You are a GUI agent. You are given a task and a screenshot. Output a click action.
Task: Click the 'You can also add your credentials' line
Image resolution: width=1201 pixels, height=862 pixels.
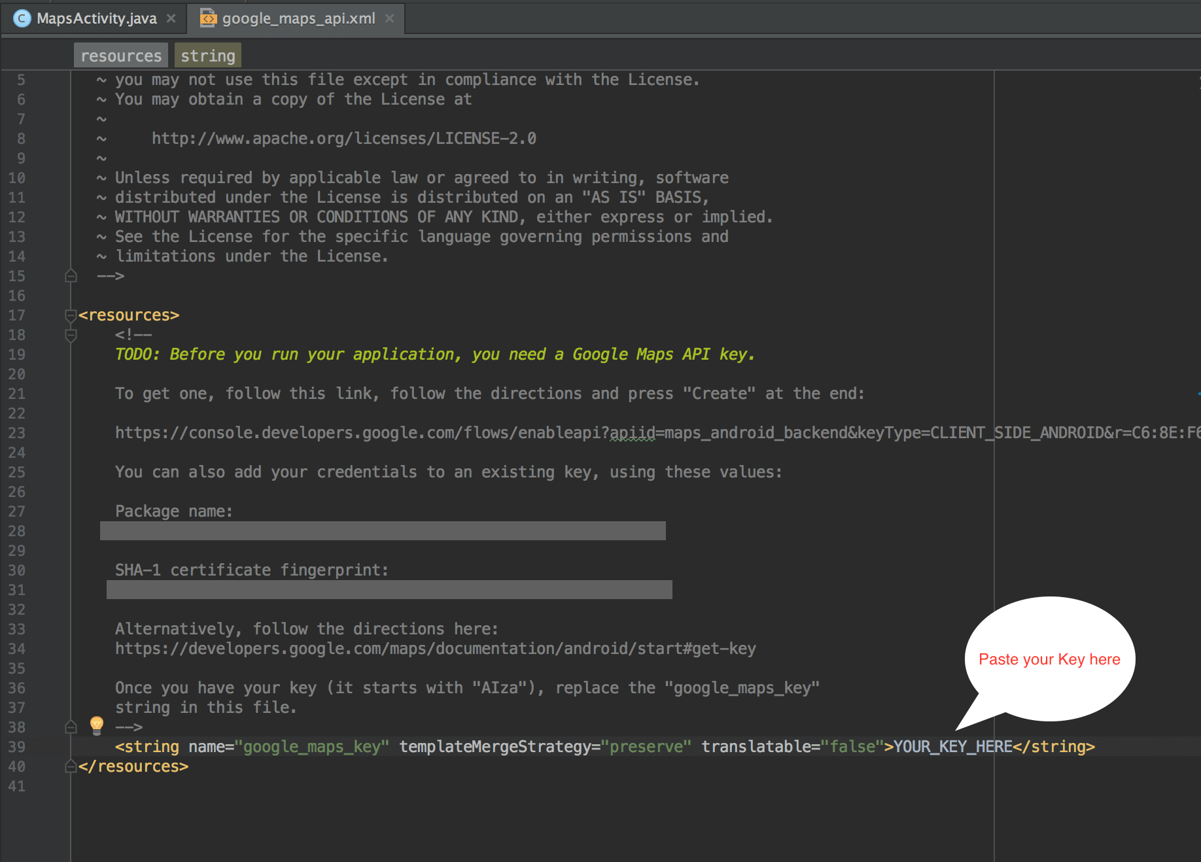click(449, 472)
